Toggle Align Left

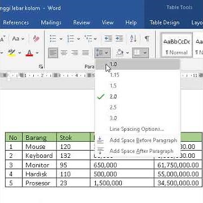point(53,52)
